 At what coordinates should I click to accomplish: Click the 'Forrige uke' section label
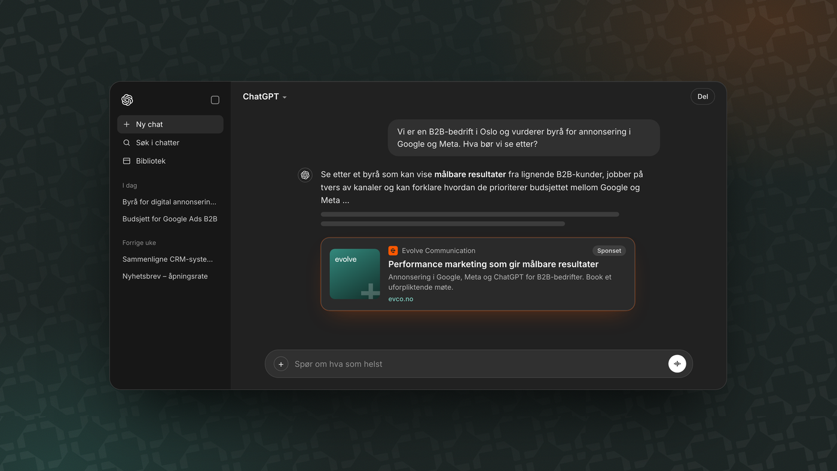[x=139, y=243]
